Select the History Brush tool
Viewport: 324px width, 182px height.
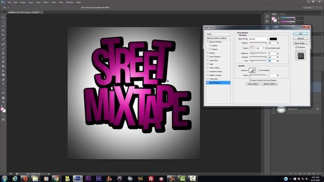tap(3, 57)
